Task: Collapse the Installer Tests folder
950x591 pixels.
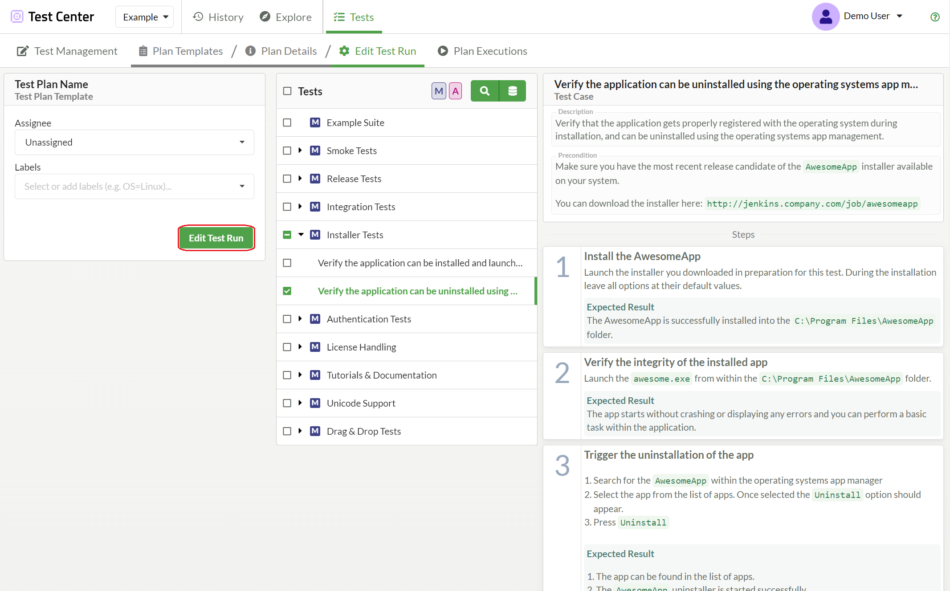Action: pos(301,234)
